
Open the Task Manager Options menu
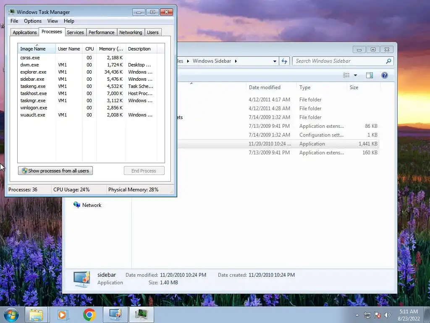(33, 21)
